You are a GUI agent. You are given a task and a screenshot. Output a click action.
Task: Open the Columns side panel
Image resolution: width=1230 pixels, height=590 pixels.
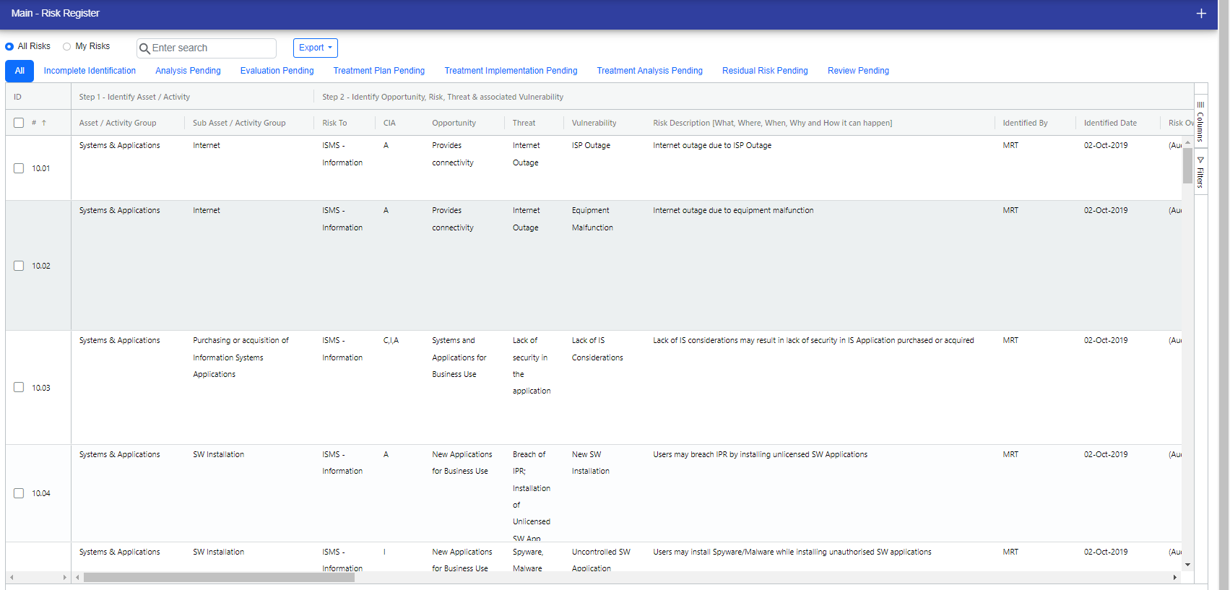coord(1200,121)
